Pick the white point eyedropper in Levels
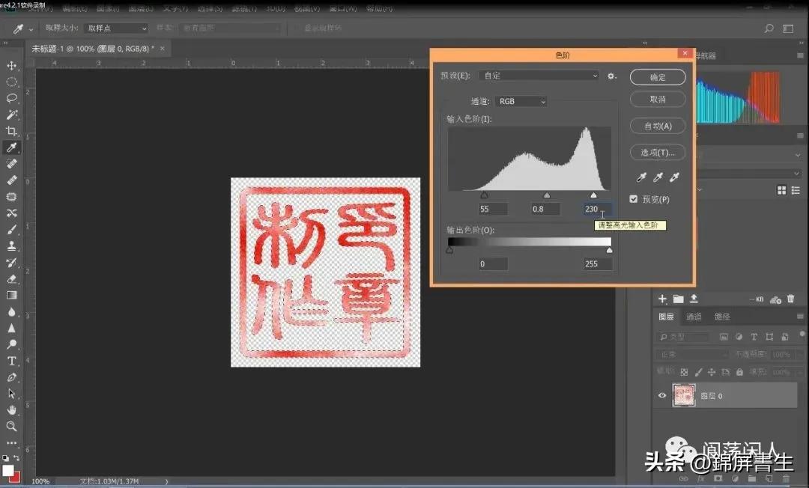Viewport: 809px width, 488px height. pos(673,177)
